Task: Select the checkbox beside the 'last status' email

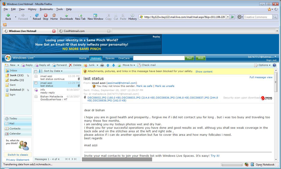Action: coord(36,83)
